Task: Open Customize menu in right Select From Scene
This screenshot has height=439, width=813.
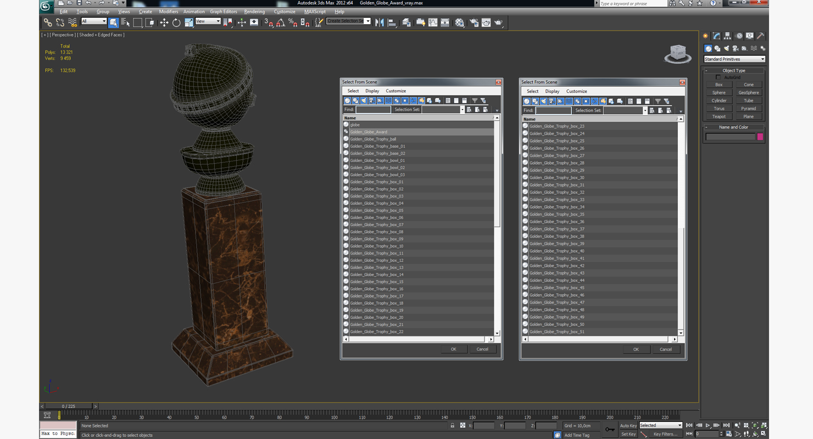Action: click(x=577, y=91)
